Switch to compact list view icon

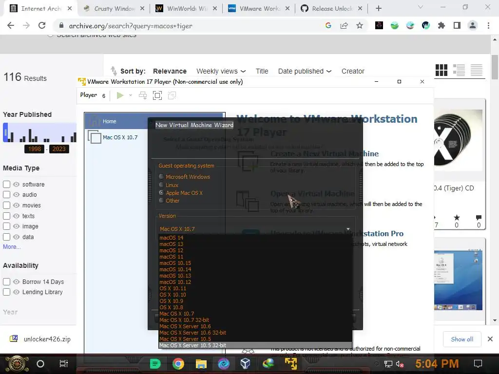click(477, 70)
